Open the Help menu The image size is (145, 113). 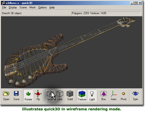(x=52, y=7)
